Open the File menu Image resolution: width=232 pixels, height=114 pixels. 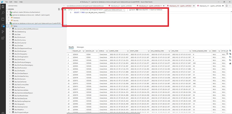[7, 2]
